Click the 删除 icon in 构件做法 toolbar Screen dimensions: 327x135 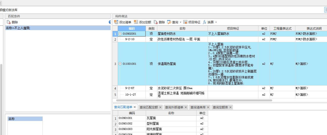(156, 22)
